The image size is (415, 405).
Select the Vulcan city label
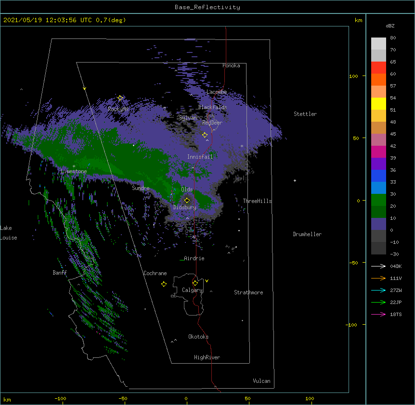click(x=261, y=381)
